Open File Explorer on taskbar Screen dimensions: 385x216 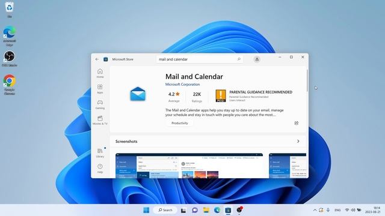tap(206, 210)
